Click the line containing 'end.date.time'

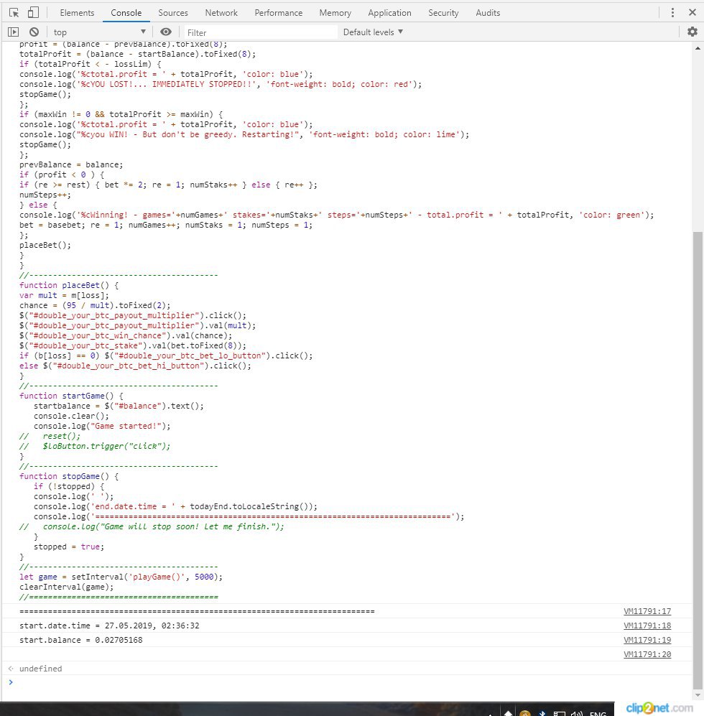175,506
